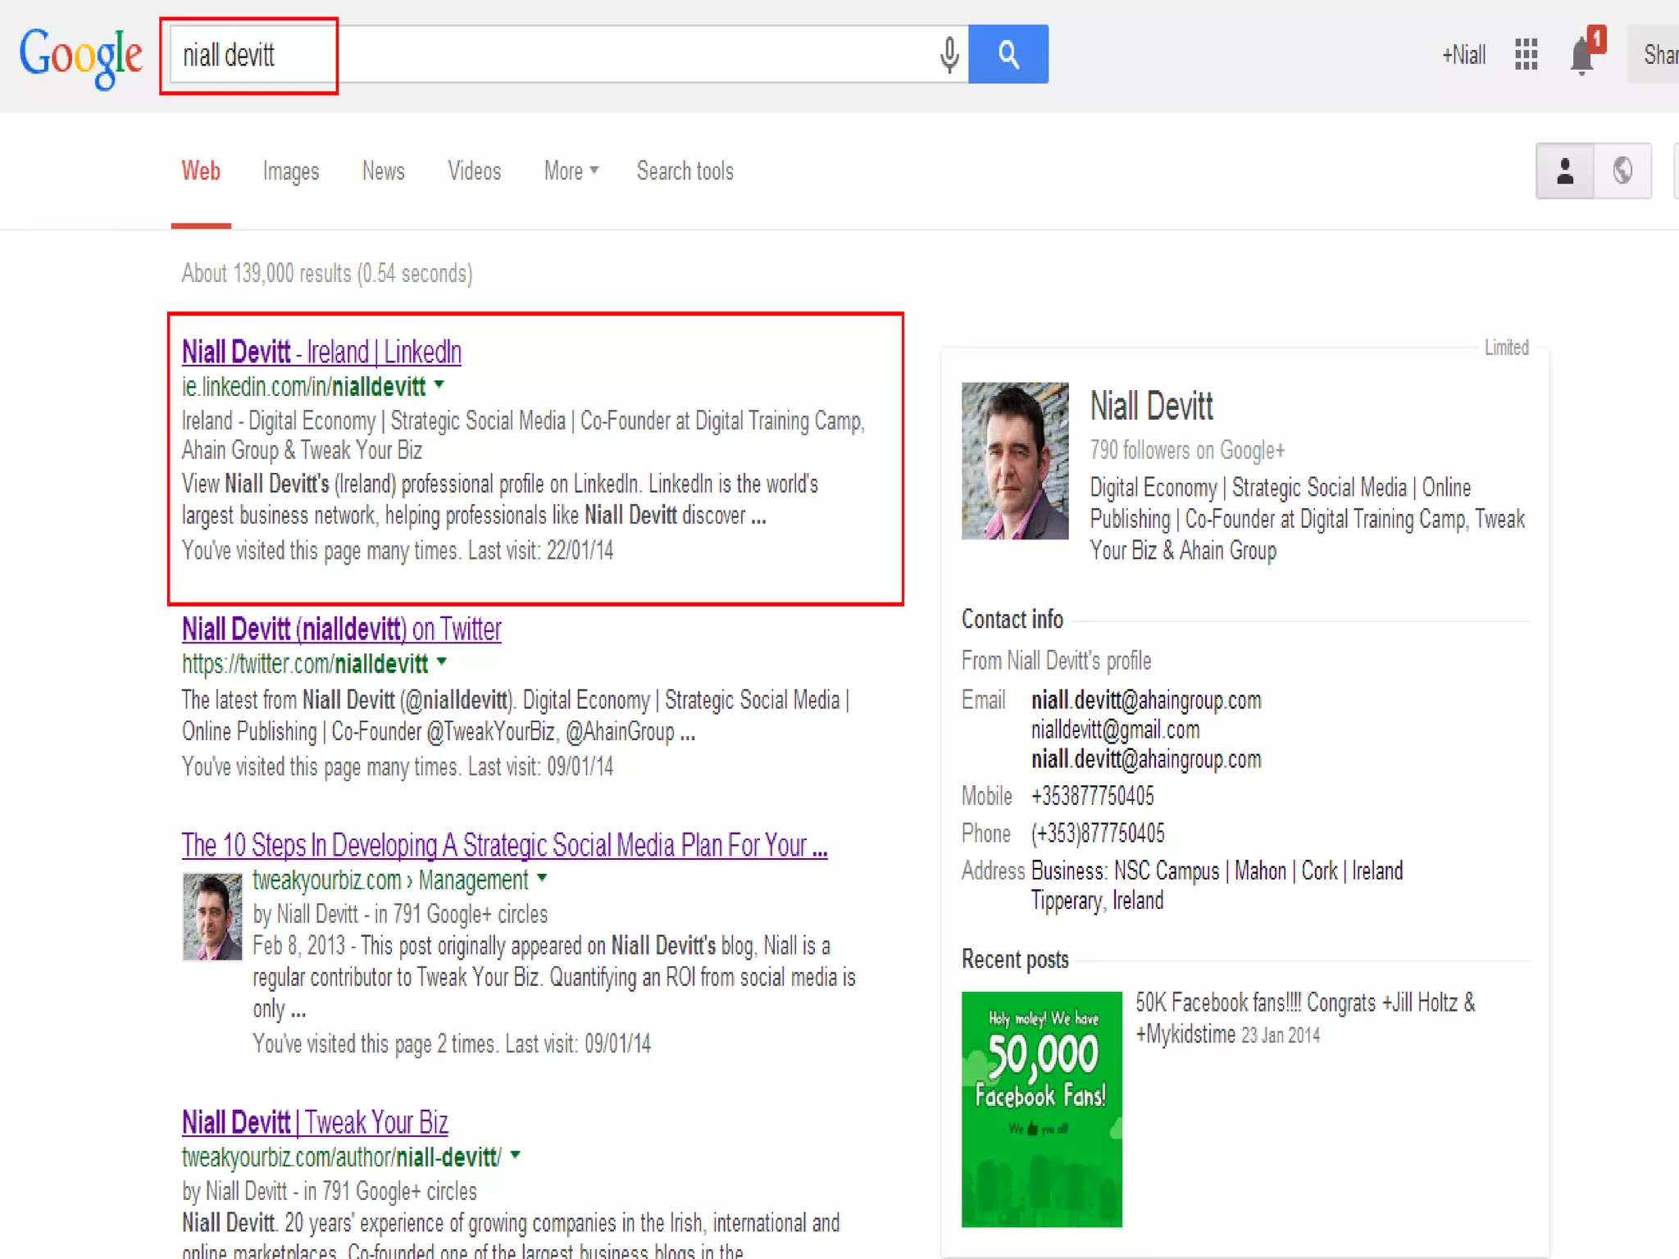
Task: Open Niall Devitt Tweak Your Biz link
Action: (315, 1121)
